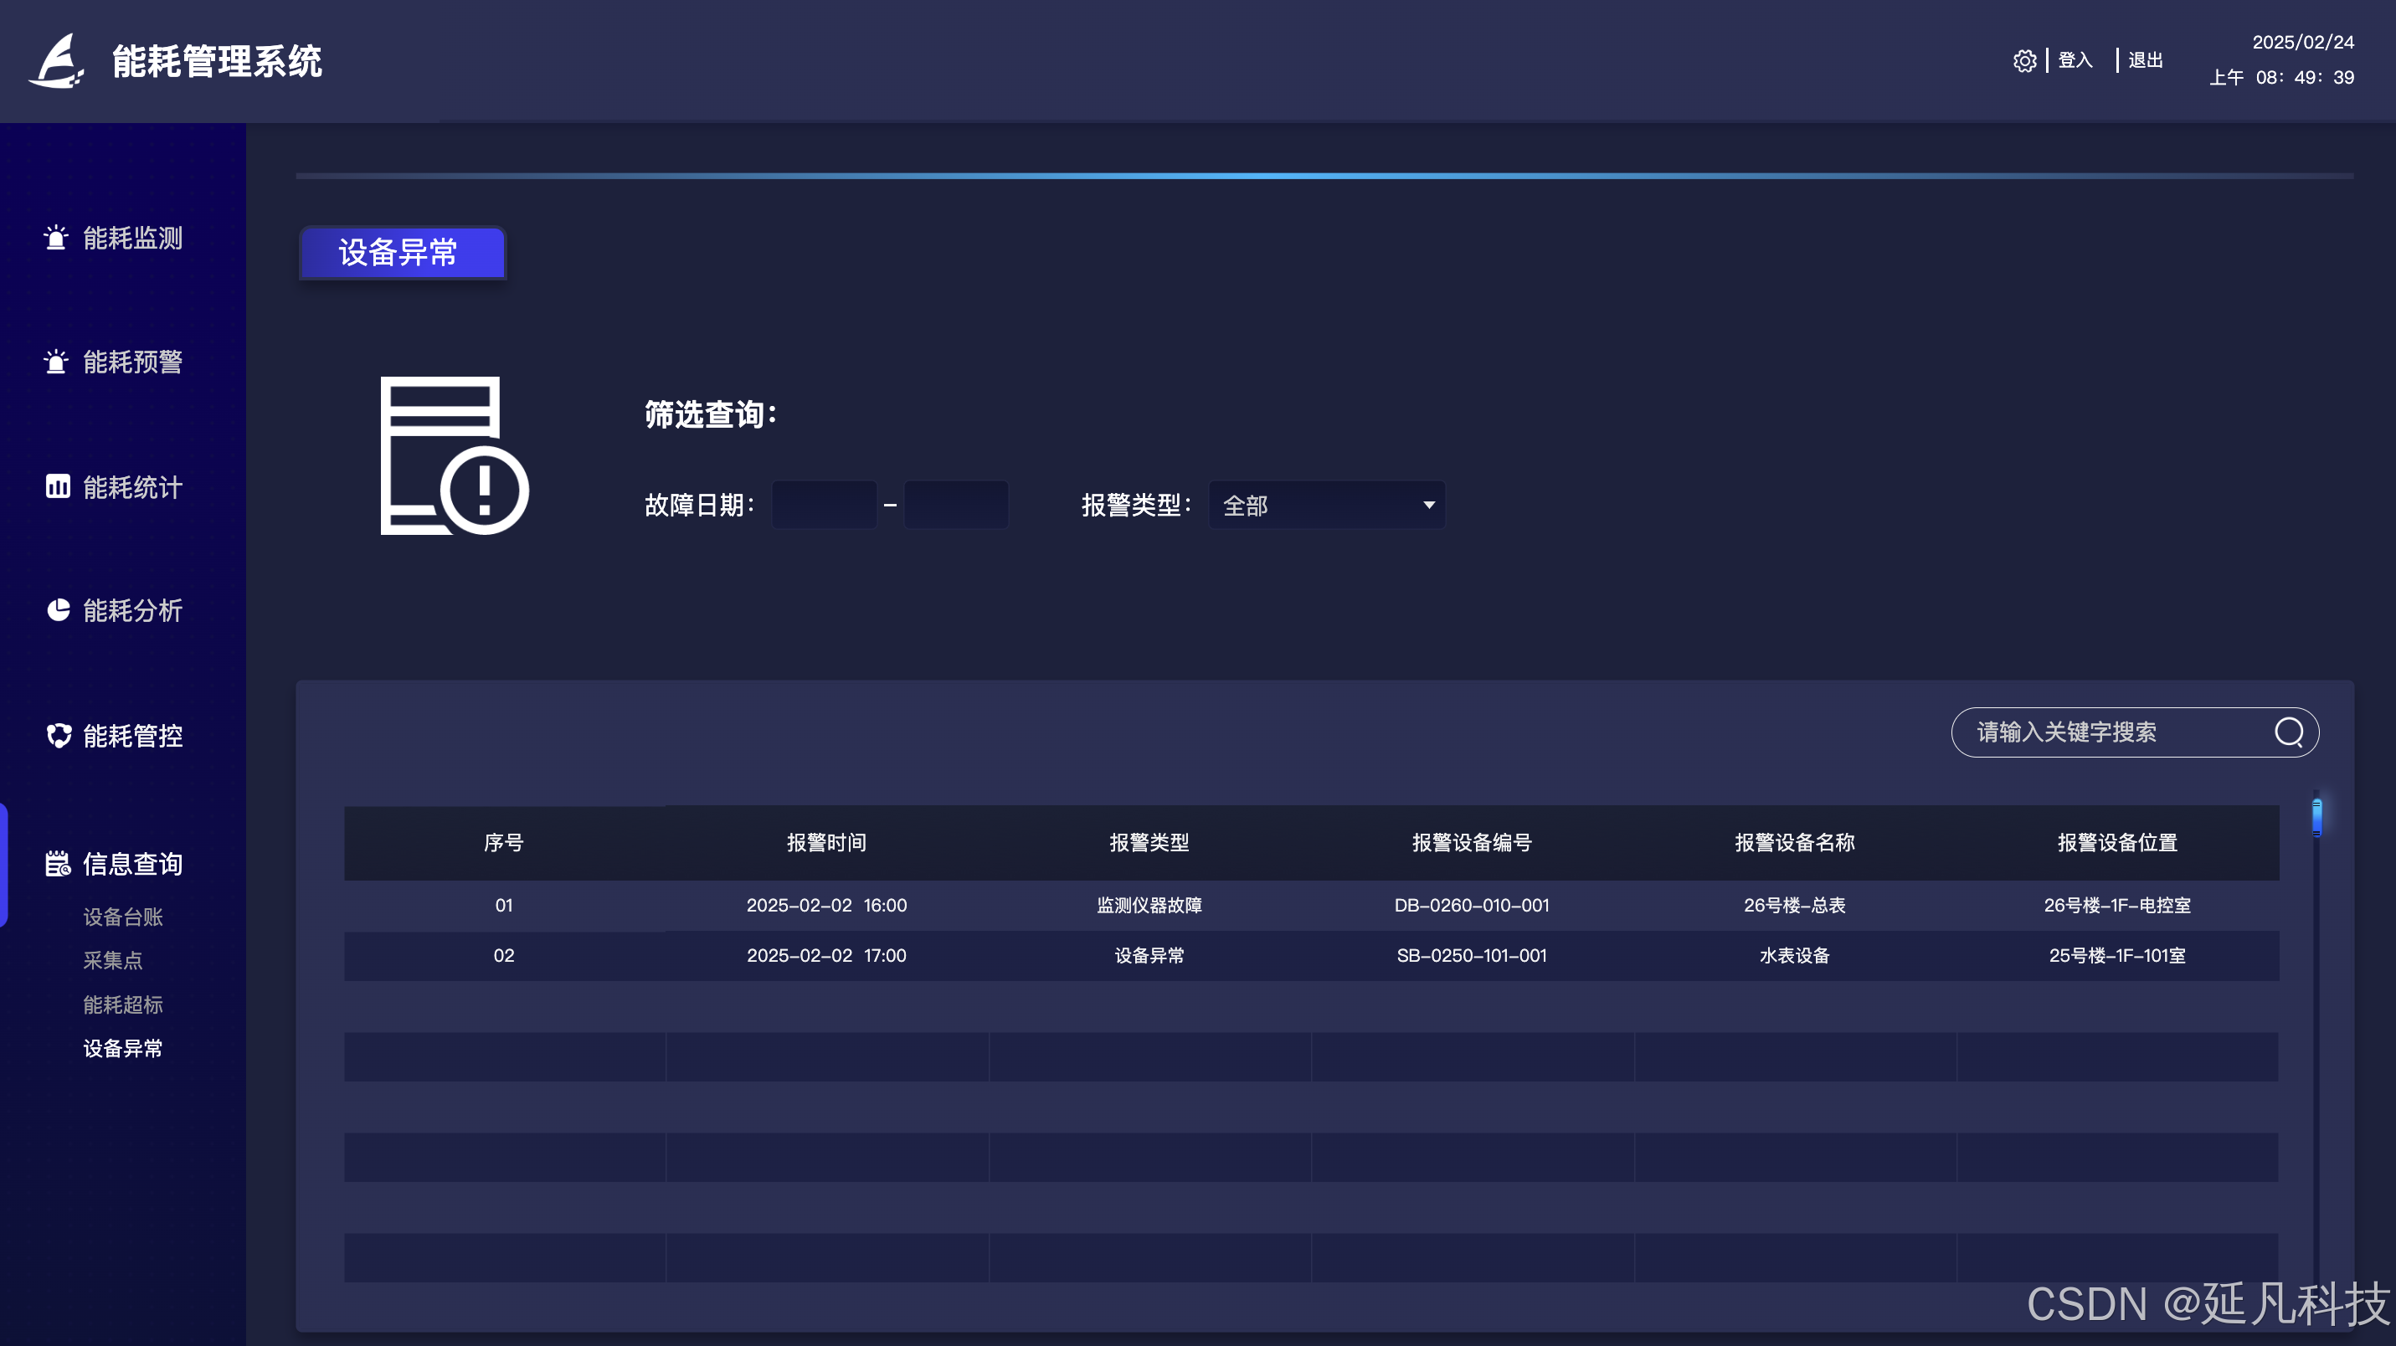
Task: Click the 退出 link
Action: click(2145, 60)
